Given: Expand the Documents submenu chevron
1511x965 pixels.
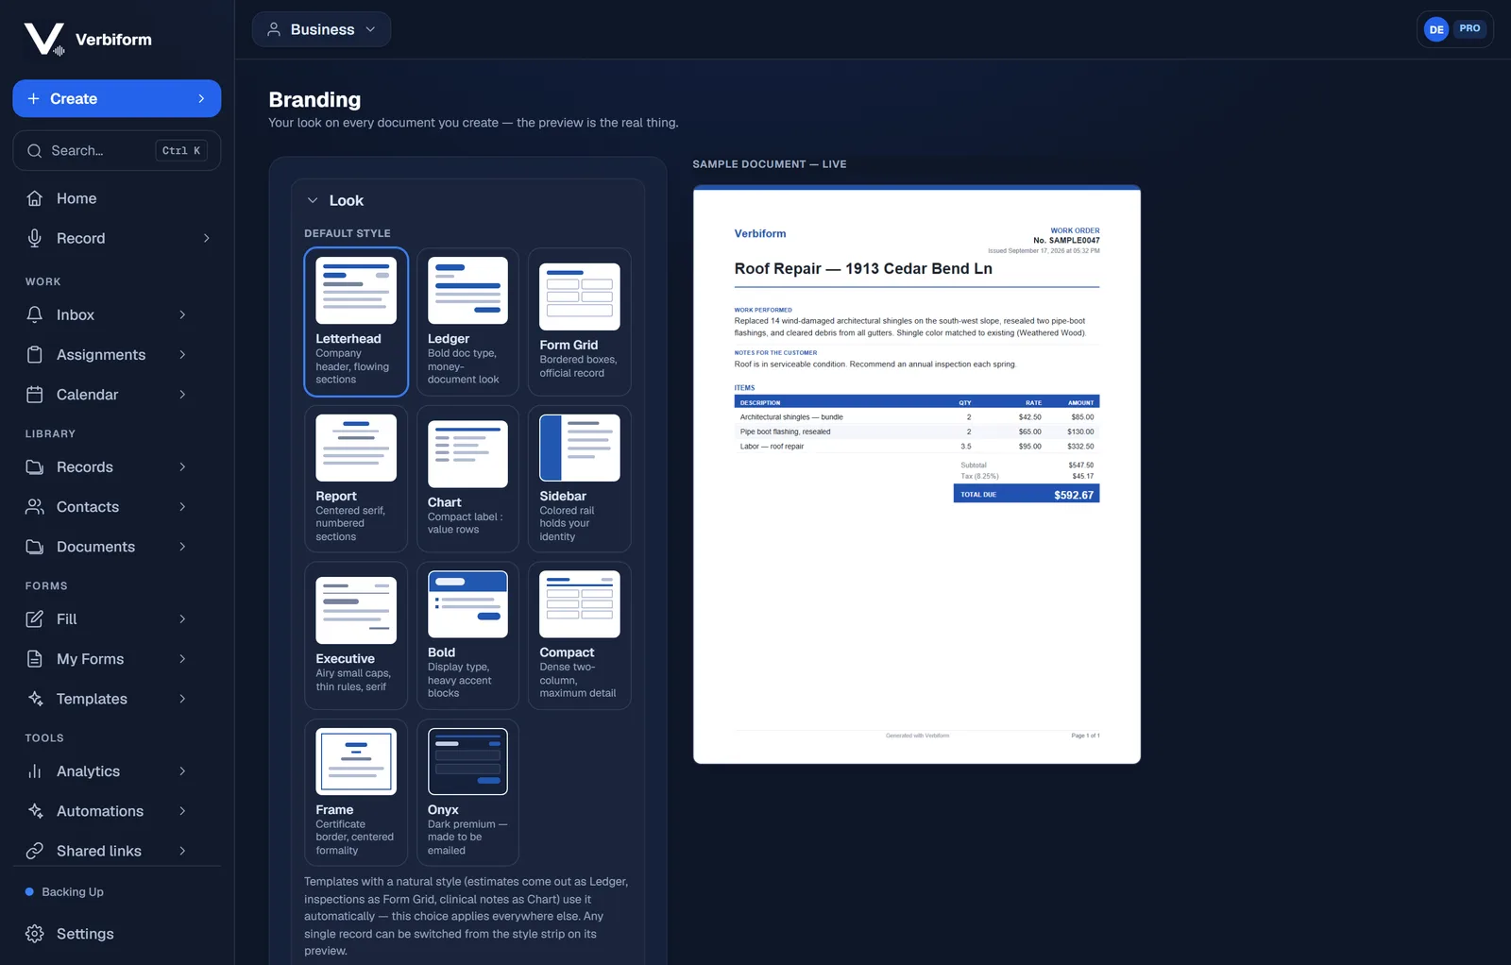Looking at the screenshot, I should coord(182,546).
